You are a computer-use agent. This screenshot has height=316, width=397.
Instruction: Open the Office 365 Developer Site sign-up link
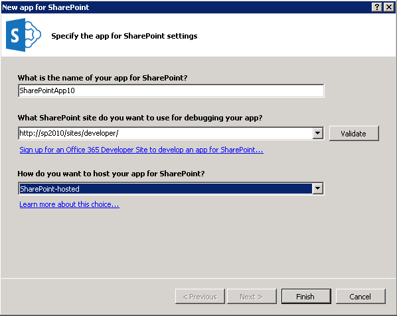click(x=141, y=150)
